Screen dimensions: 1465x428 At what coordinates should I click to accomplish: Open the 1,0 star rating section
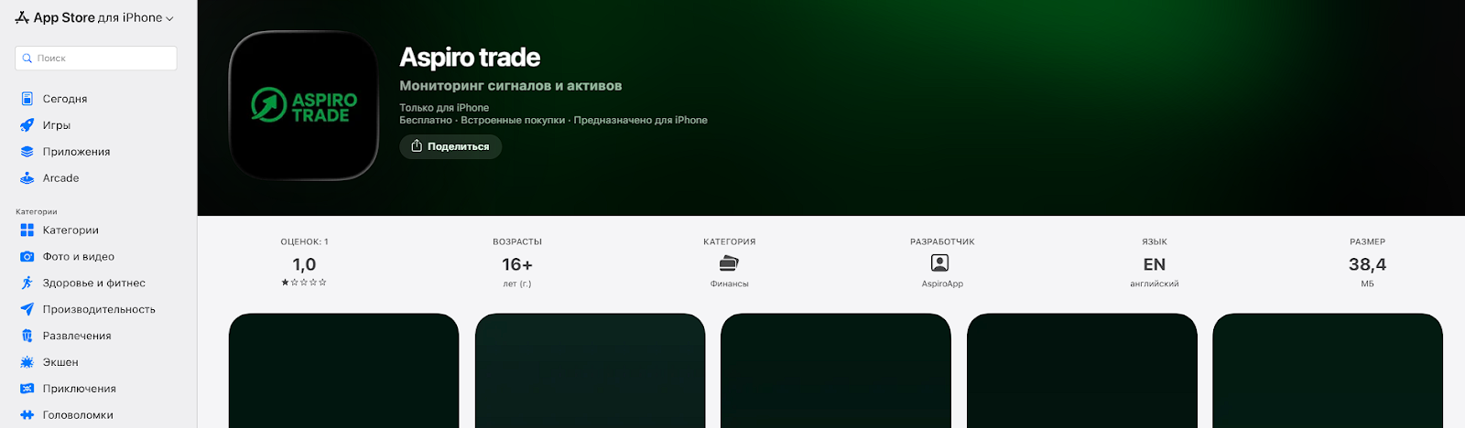304,263
